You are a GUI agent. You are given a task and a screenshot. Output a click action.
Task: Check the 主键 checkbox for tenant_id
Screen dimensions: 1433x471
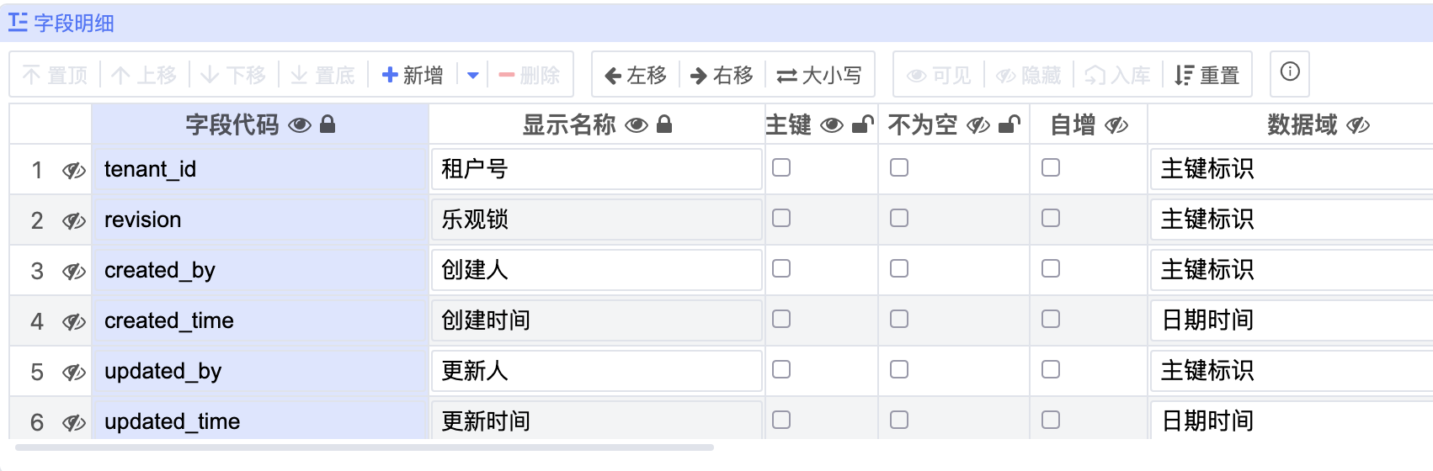tap(781, 168)
